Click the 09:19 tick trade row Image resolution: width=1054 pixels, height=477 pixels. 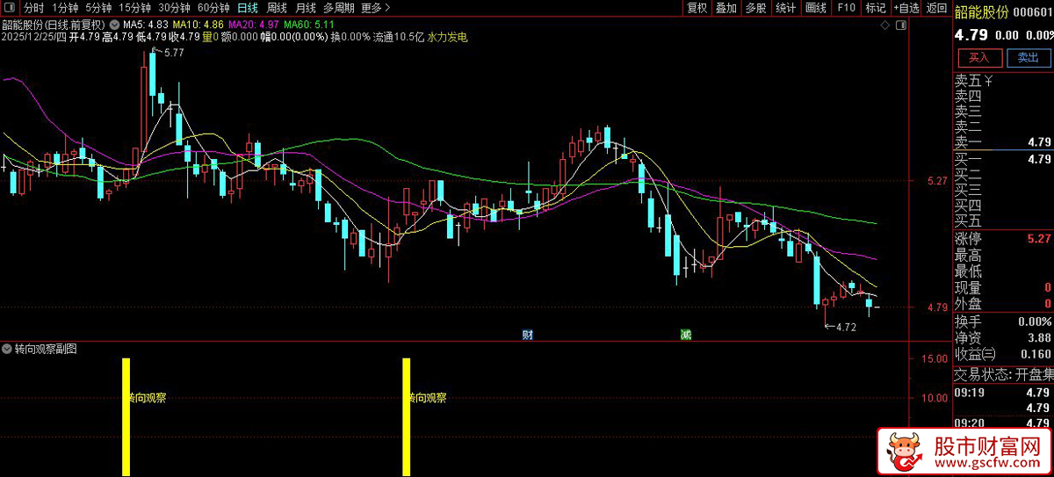point(1003,393)
